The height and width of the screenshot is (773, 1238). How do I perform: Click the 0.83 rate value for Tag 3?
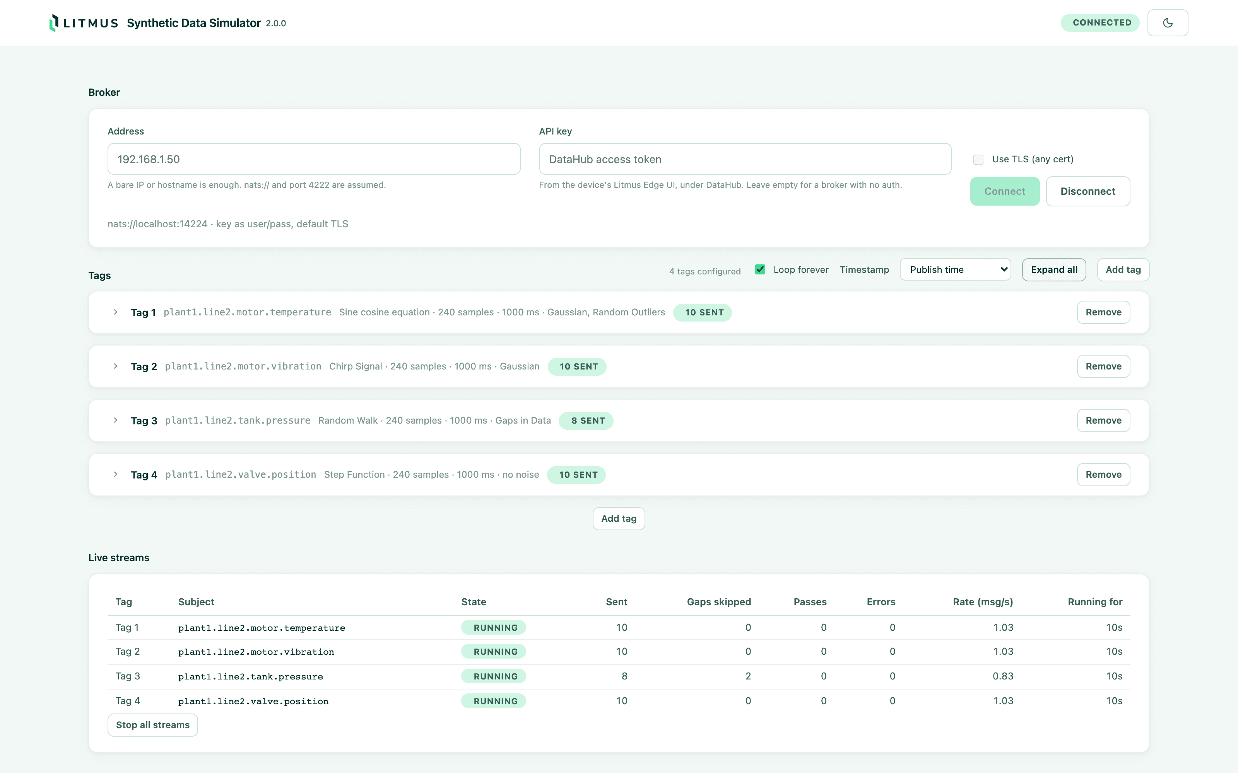coord(1003,676)
